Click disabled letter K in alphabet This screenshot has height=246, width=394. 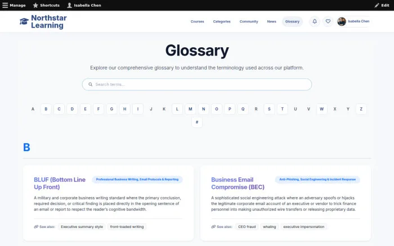tap(164, 109)
